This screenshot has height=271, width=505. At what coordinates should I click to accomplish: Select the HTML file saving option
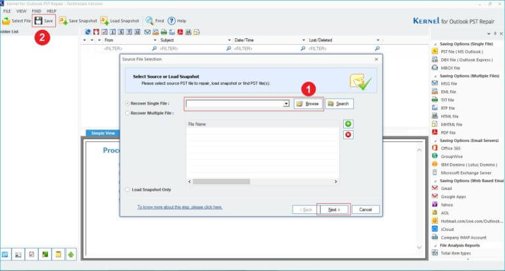pyautogui.click(x=445, y=116)
